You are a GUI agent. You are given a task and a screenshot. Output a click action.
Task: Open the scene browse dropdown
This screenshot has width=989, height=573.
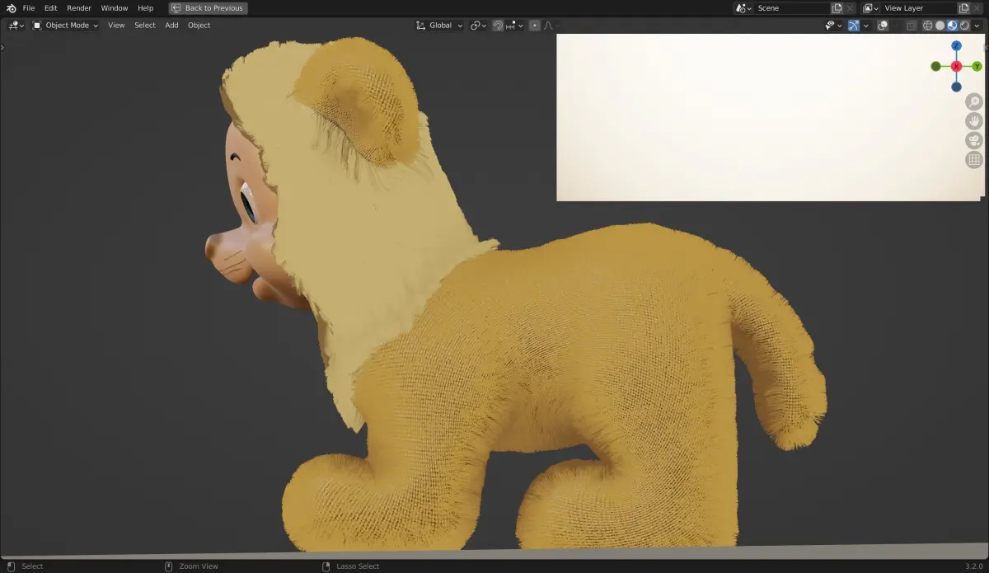(743, 8)
